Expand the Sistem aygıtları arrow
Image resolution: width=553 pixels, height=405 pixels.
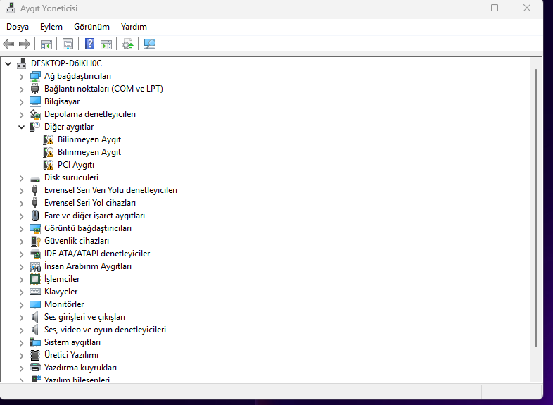point(22,343)
